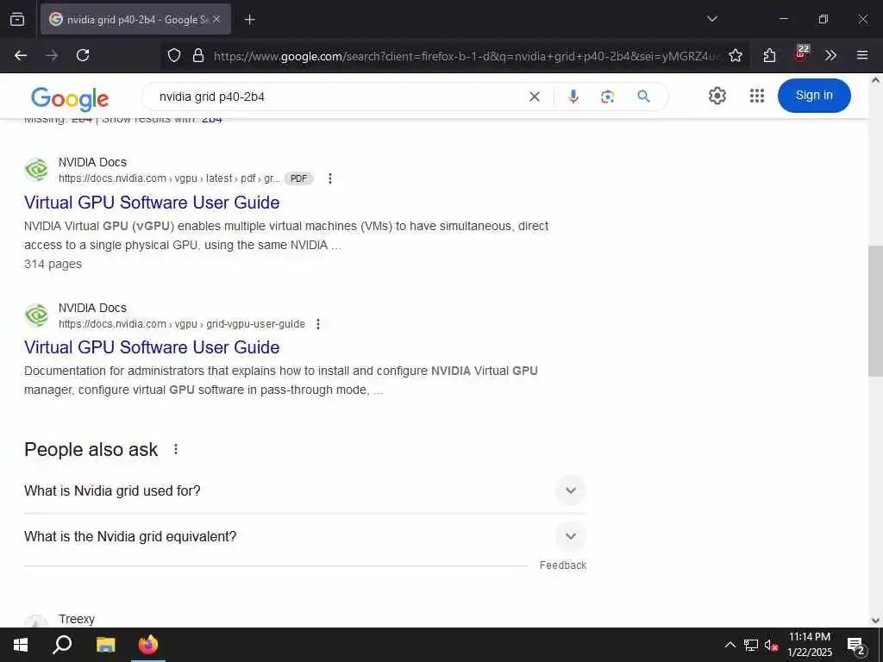This screenshot has width=883, height=662.
Task: Click the network status tray icon
Action: [751, 645]
